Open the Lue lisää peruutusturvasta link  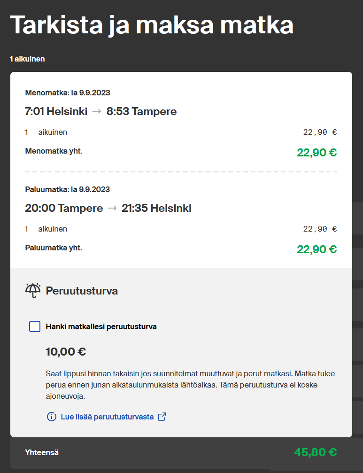(107, 417)
